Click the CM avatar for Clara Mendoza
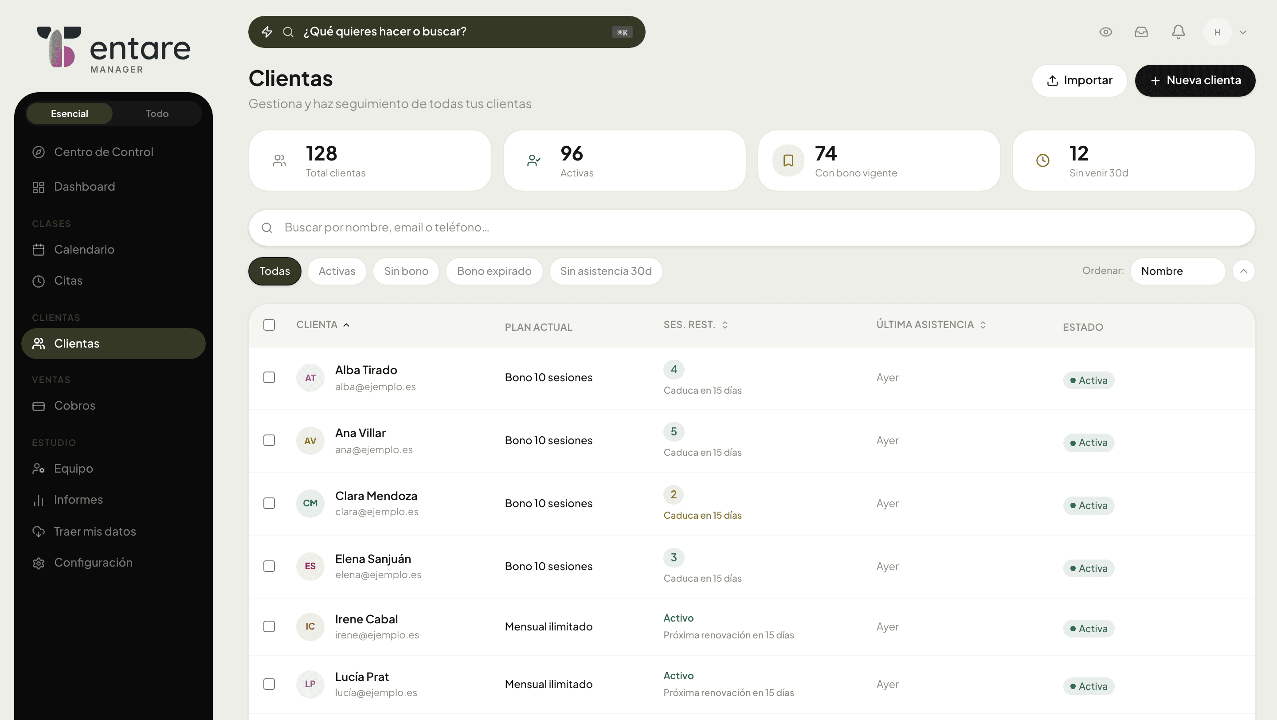 (x=310, y=504)
